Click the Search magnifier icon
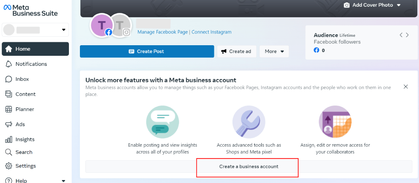Screen dimensions: 419x183 coord(9,152)
